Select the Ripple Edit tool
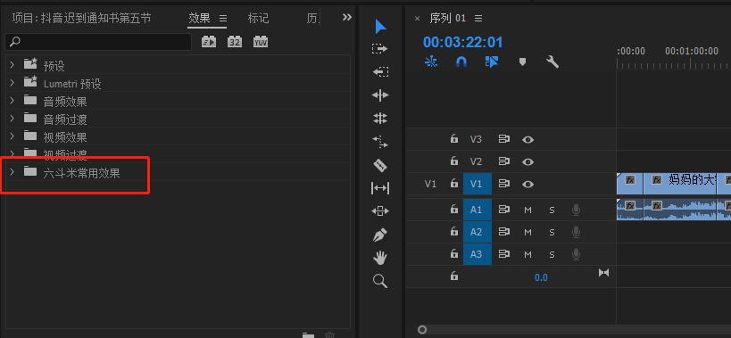Screen dimensions: 731x338 click(380, 95)
